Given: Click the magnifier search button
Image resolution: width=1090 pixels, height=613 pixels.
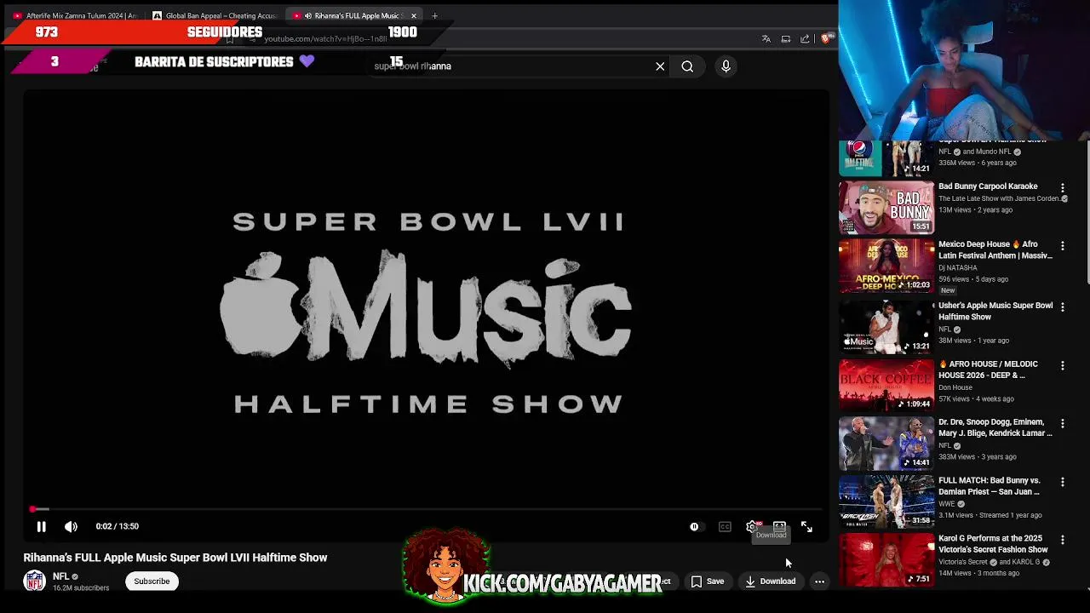Looking at the screenshot, I should coord(687,66).
